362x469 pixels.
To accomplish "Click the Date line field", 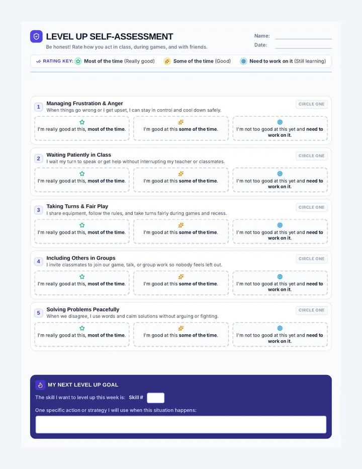I will (x=303, y=45).
